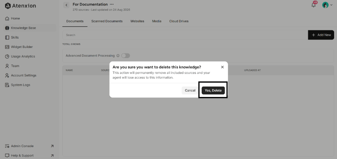Click the Atenxion brand name text
This screenshot has width=337, height=159.
tap(24, 6)
